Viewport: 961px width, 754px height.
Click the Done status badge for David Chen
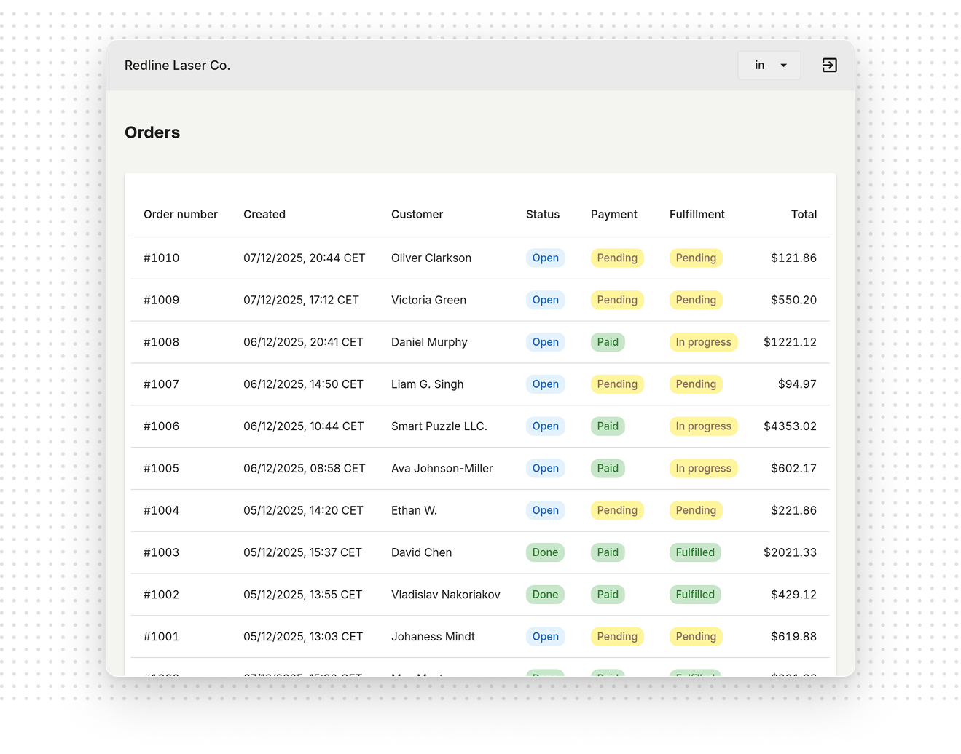pyautogui.click(x=544, y=552)
